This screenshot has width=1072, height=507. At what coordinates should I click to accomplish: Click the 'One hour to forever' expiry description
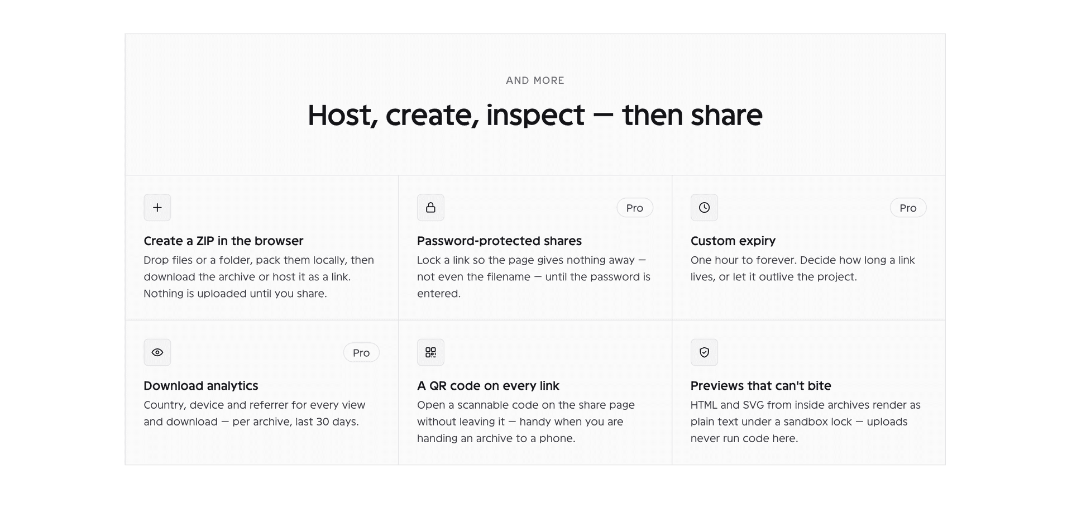[x=802, y=269]
